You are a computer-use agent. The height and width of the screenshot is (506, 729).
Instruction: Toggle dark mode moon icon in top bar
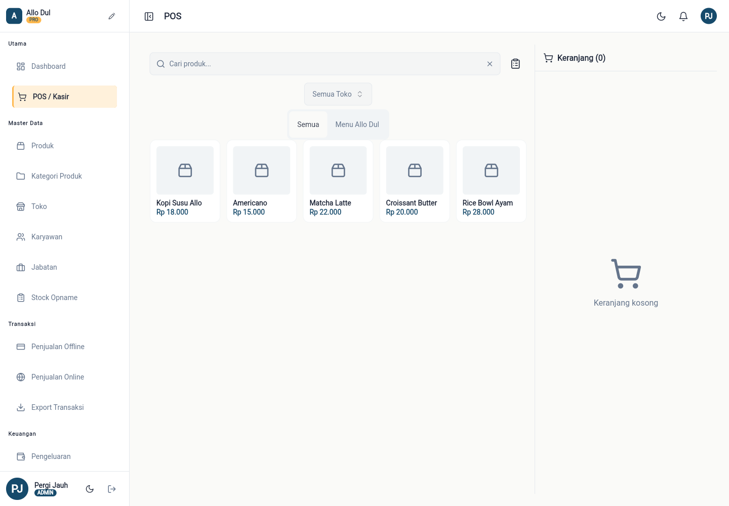661,17
